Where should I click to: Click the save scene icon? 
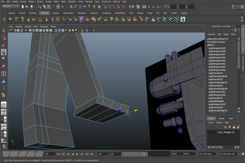31,7
